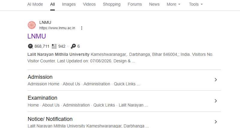The height and width of the screenshot is (128, 240).
Task: Open the Shopping tab
Action: pos(112,4)
